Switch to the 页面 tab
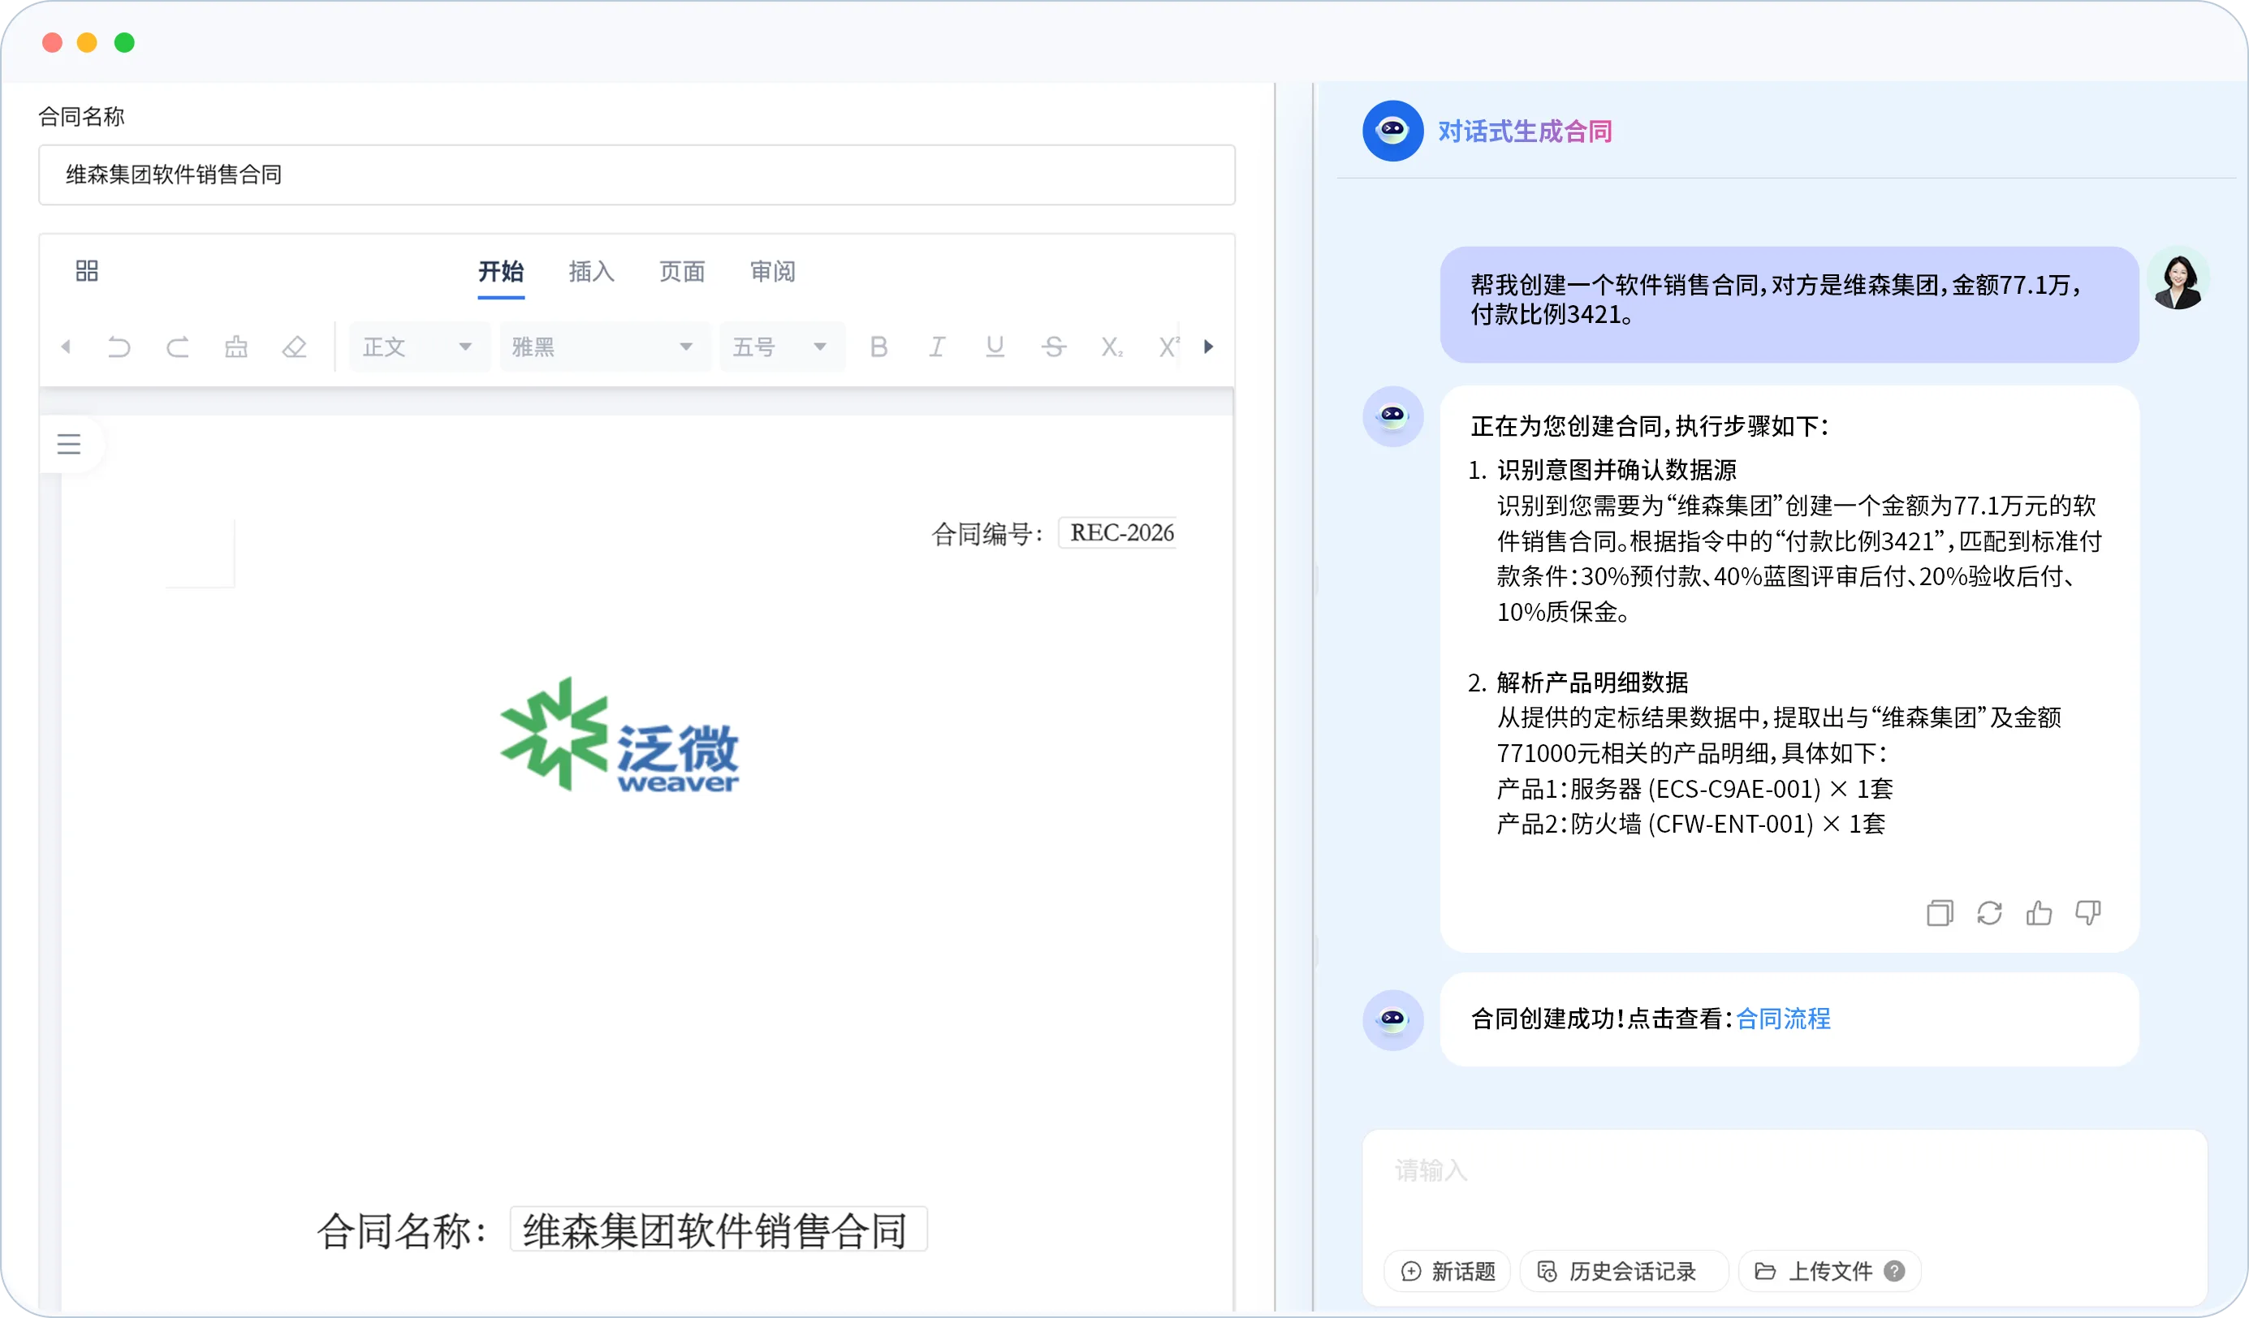This screenshot has width=2249, height=1318. click(682, 271)
